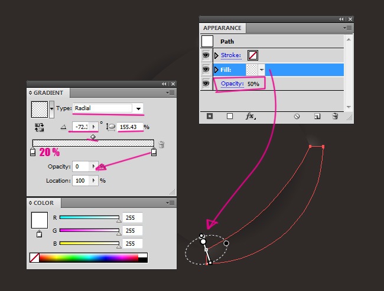Click the Gradient panel cycle arrows icon
Screen dimensions: 384x291
coord(30,92)
